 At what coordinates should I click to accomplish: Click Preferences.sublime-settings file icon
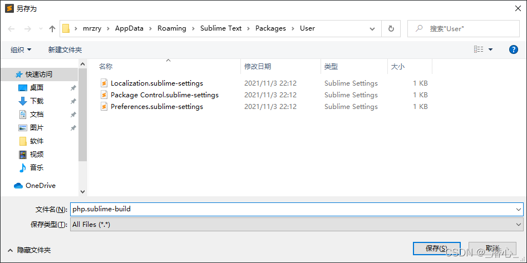[105, 106]
